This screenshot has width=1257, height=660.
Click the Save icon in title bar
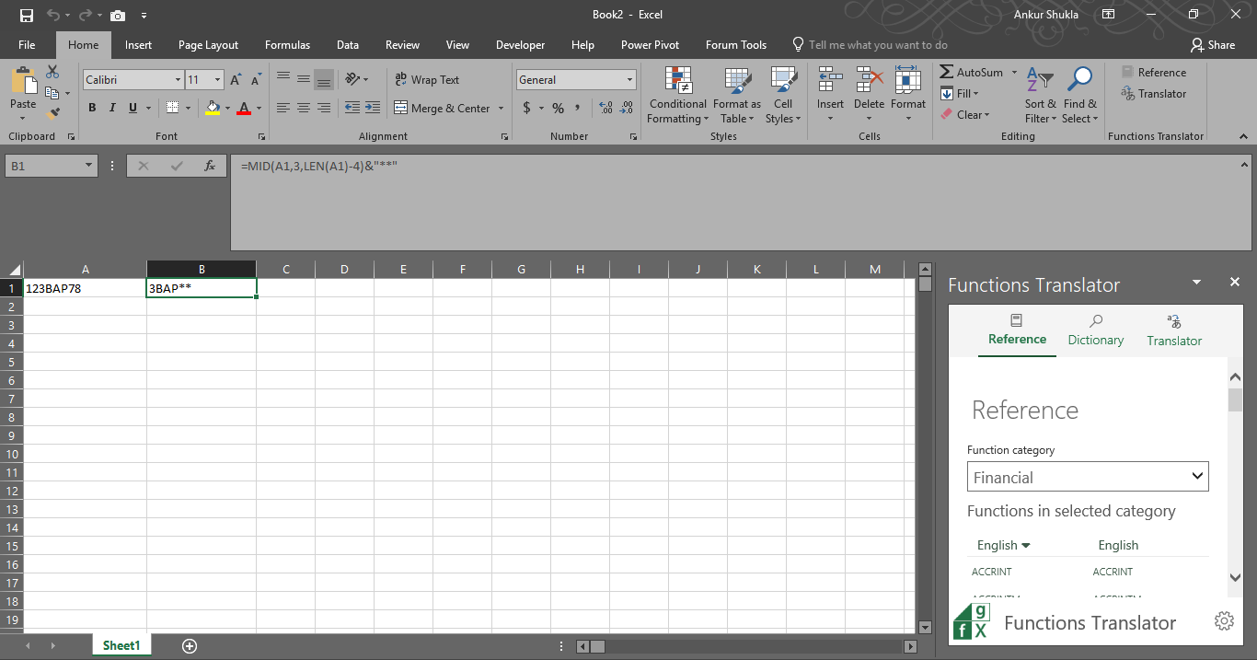(x=26, y=15)
